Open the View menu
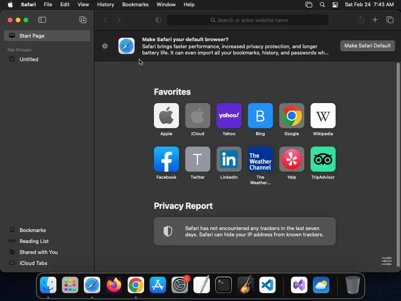 tap(83, 5)
